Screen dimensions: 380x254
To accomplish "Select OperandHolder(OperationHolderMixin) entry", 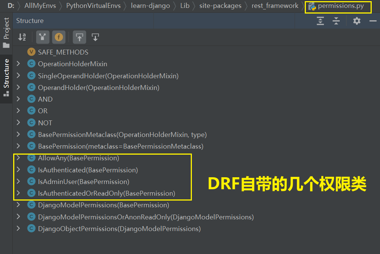I will click(x=99, y=88).
